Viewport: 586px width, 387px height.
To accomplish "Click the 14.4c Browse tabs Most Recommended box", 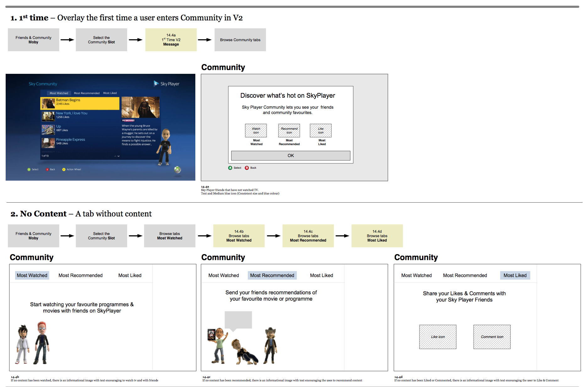I will [x=308, y=236].
